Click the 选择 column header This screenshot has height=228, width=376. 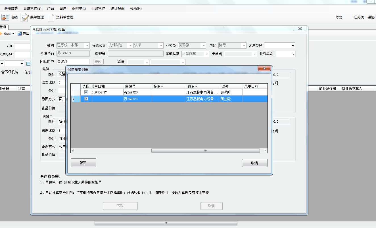click(x=86, y=86)
